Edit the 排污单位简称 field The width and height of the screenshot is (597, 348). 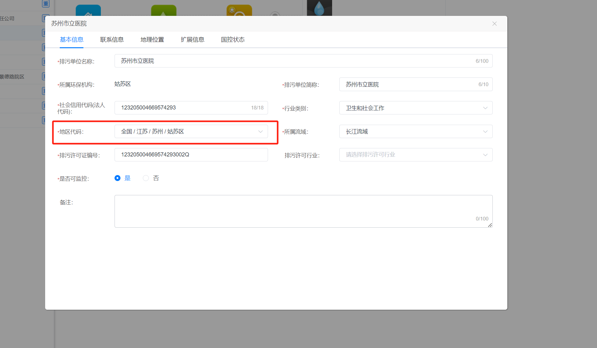pyautogui.click(x=416, y=84)
